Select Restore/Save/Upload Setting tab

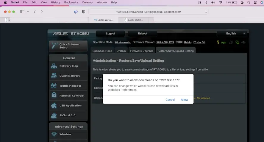[x=175, y=51]
